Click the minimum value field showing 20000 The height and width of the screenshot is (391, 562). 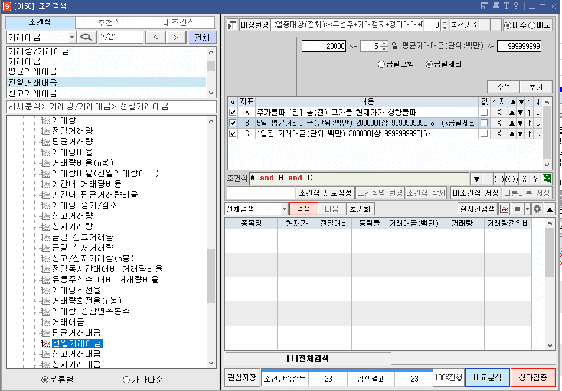tap(324, 46)
